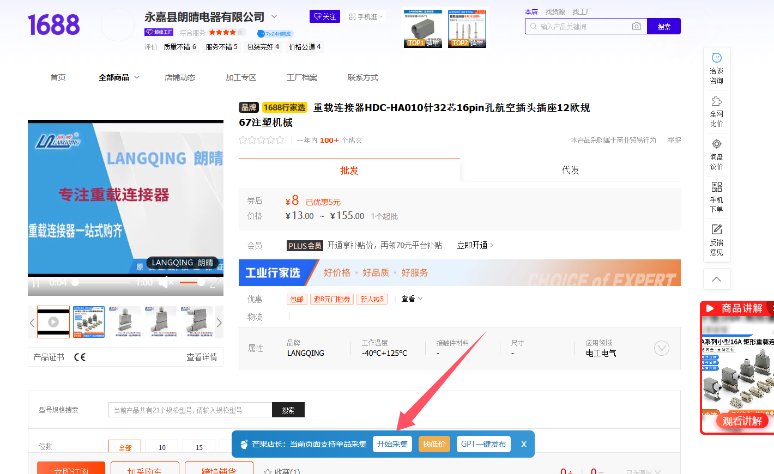
Task: Click 举报 report link
Action: click(674, 140)
